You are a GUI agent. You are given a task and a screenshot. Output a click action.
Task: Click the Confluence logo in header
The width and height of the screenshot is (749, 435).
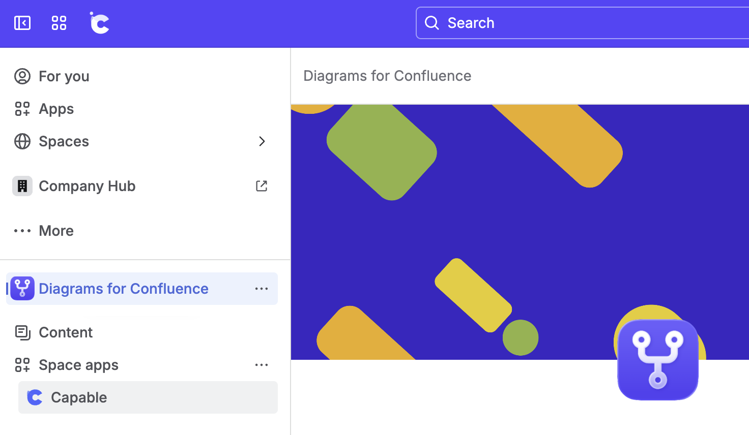tap(100, 23)
